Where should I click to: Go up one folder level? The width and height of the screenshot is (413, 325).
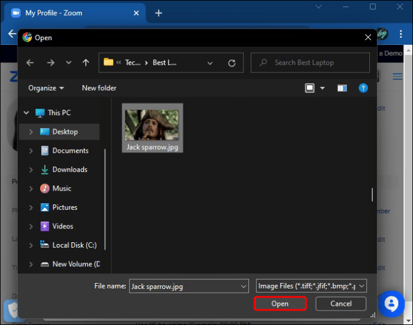click(x=86, y=62)
